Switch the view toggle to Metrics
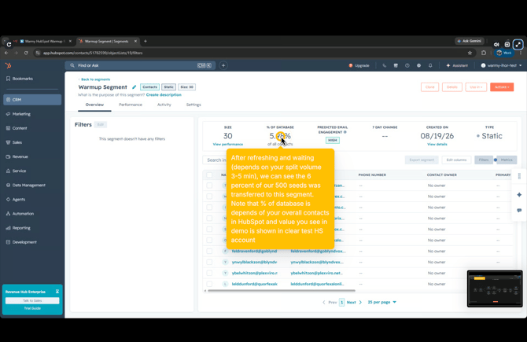The width and height of the screenshot is (527, 342). point(507,160)
